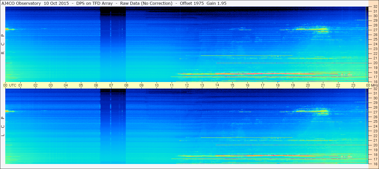Select hour marker 04 on the time axis
The height and width of the screenshot is (169, 379).
point(66,85)
